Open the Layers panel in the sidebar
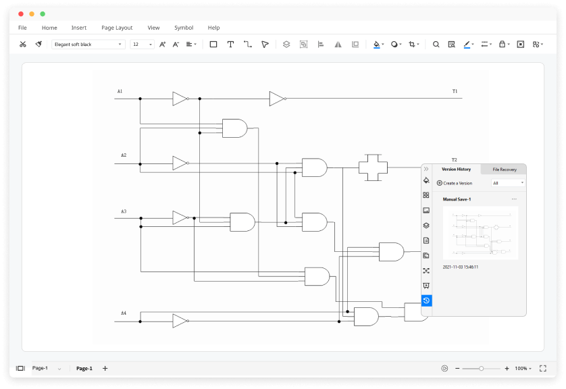566x389 pixels. 426,225
